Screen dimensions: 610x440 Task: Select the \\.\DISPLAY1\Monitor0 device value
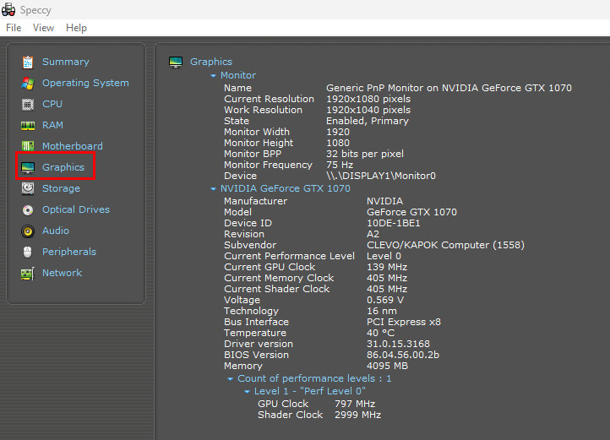381,176
